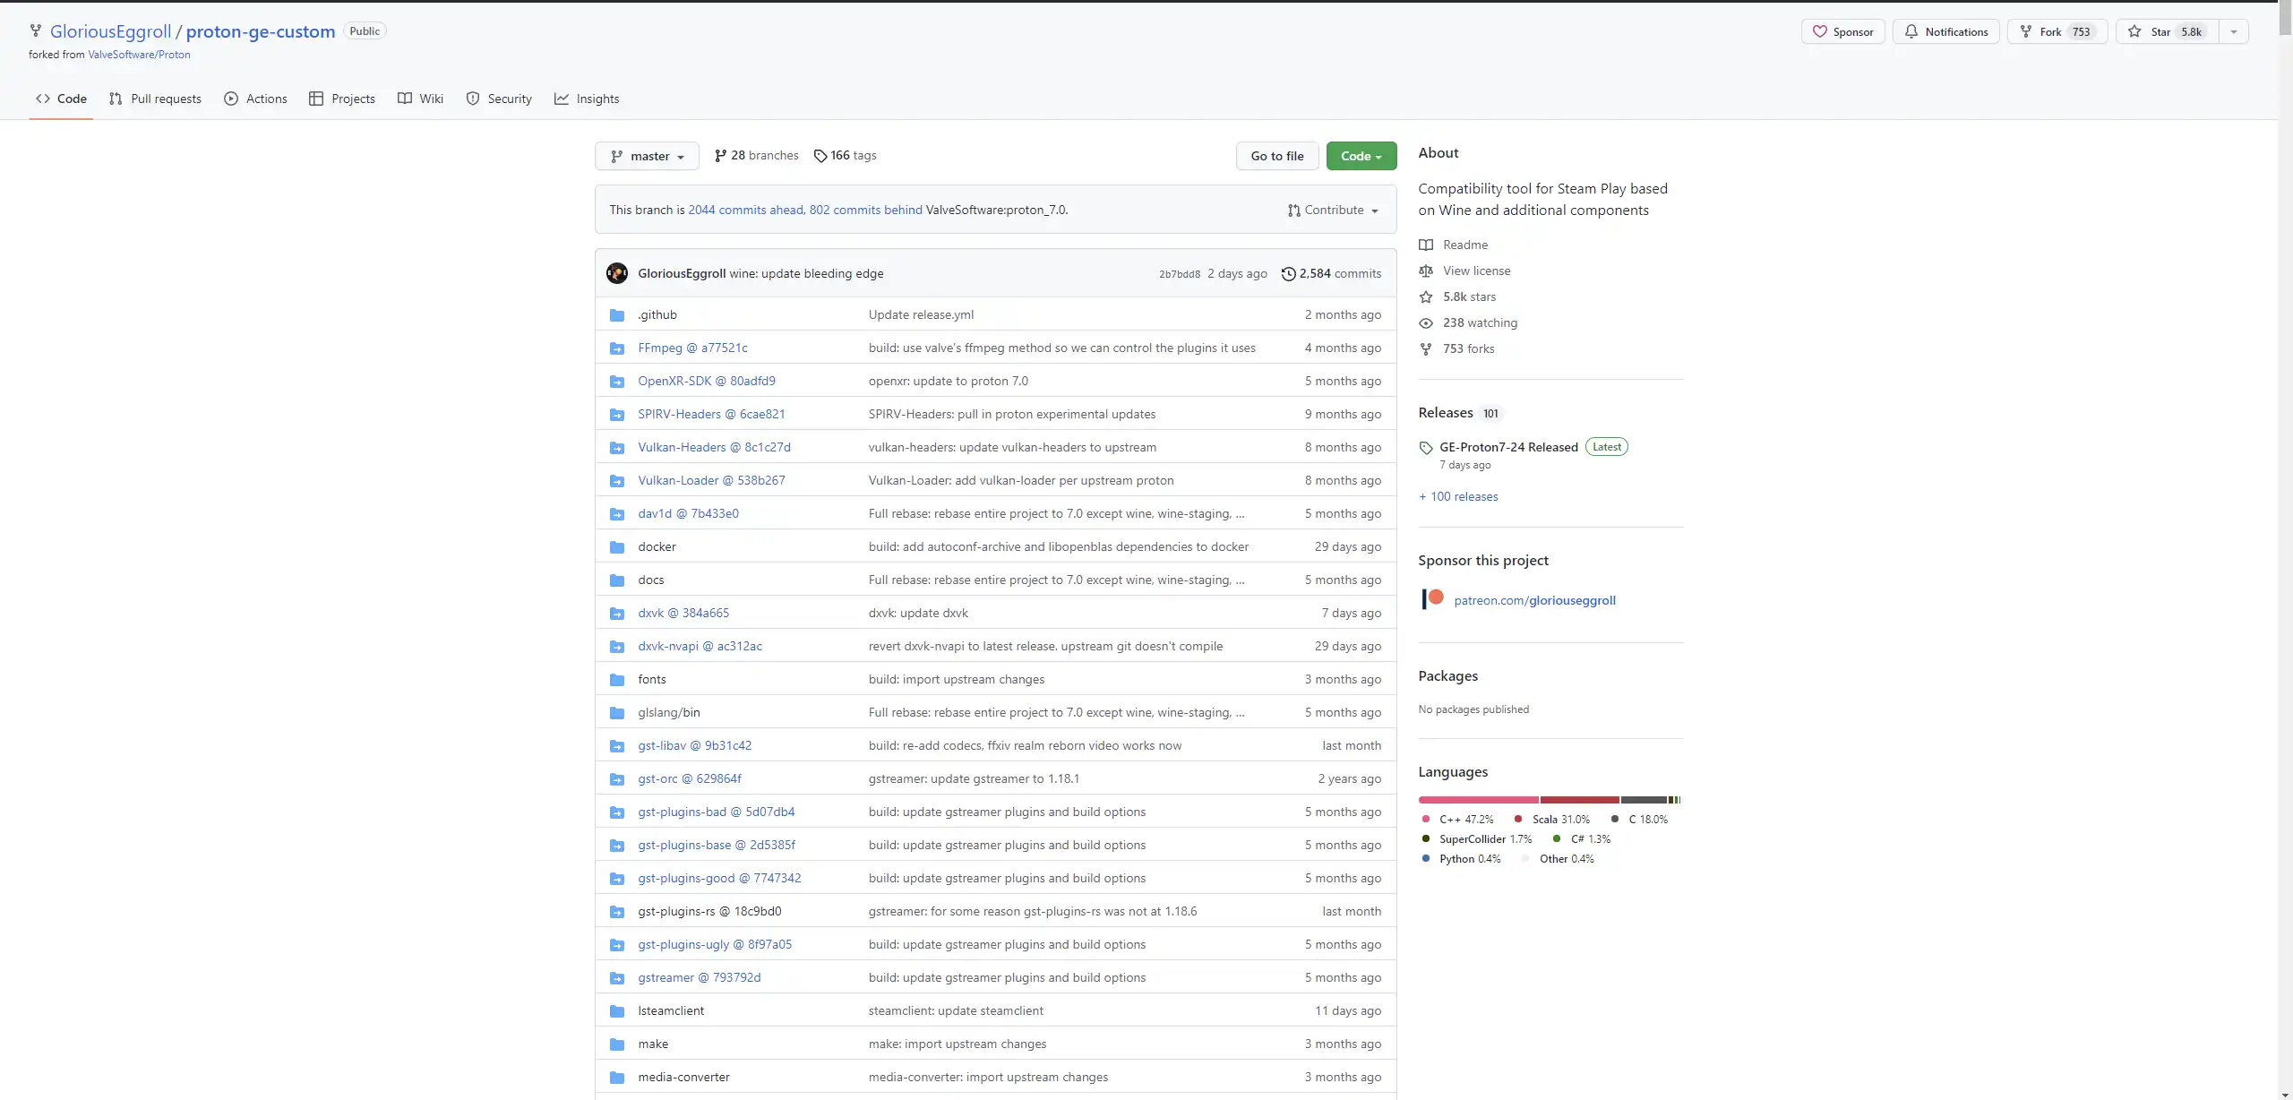Click the gst-orc submodule folder icon
This screenshot has height=1100, width=2293.
pos(617,779)
